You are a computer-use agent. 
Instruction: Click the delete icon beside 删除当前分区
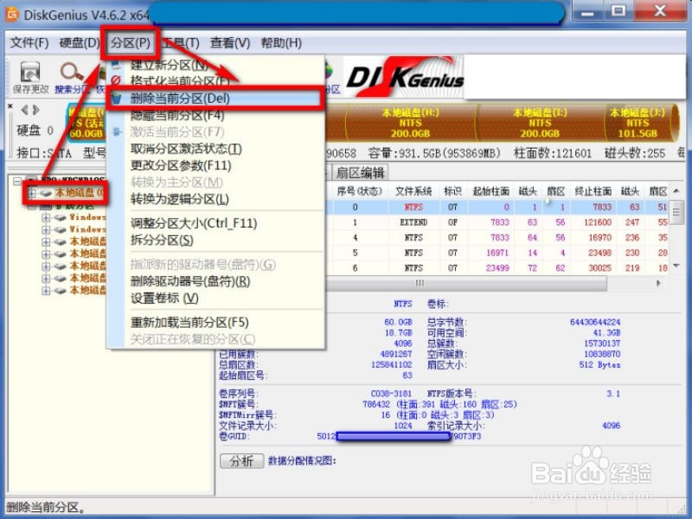[x=119, y=97]
